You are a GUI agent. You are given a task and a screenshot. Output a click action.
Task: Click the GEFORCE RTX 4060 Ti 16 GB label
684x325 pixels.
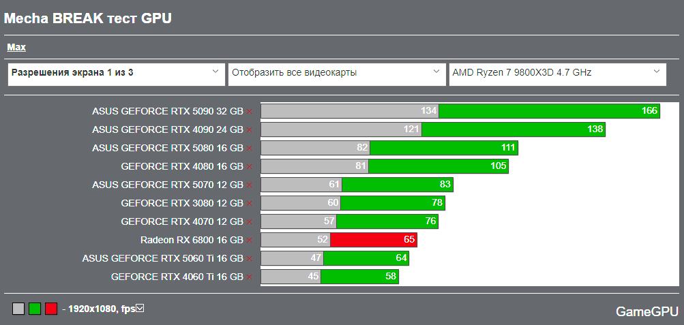177,277
